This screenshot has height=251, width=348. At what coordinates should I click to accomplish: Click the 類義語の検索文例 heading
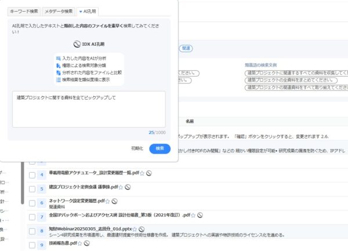click(x=261, y=65)
